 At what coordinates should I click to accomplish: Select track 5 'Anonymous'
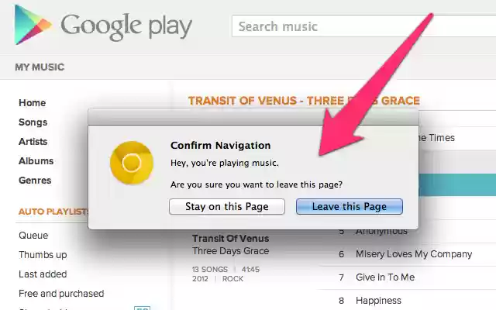[x=381, y=232]
